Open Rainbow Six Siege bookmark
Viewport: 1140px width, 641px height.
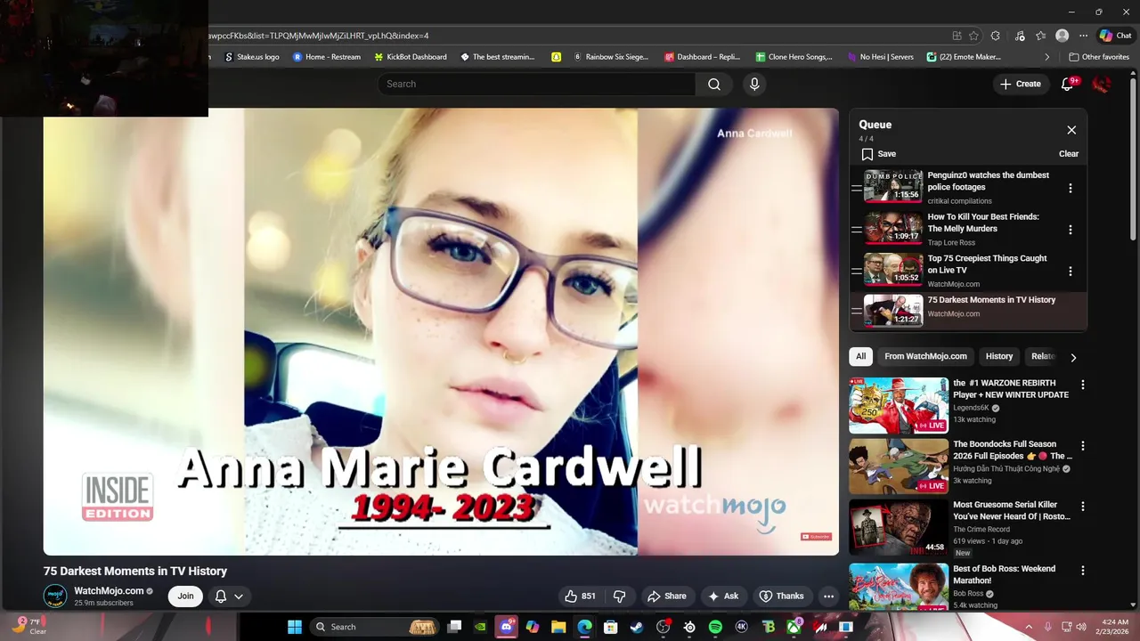[x=611, y=57]
